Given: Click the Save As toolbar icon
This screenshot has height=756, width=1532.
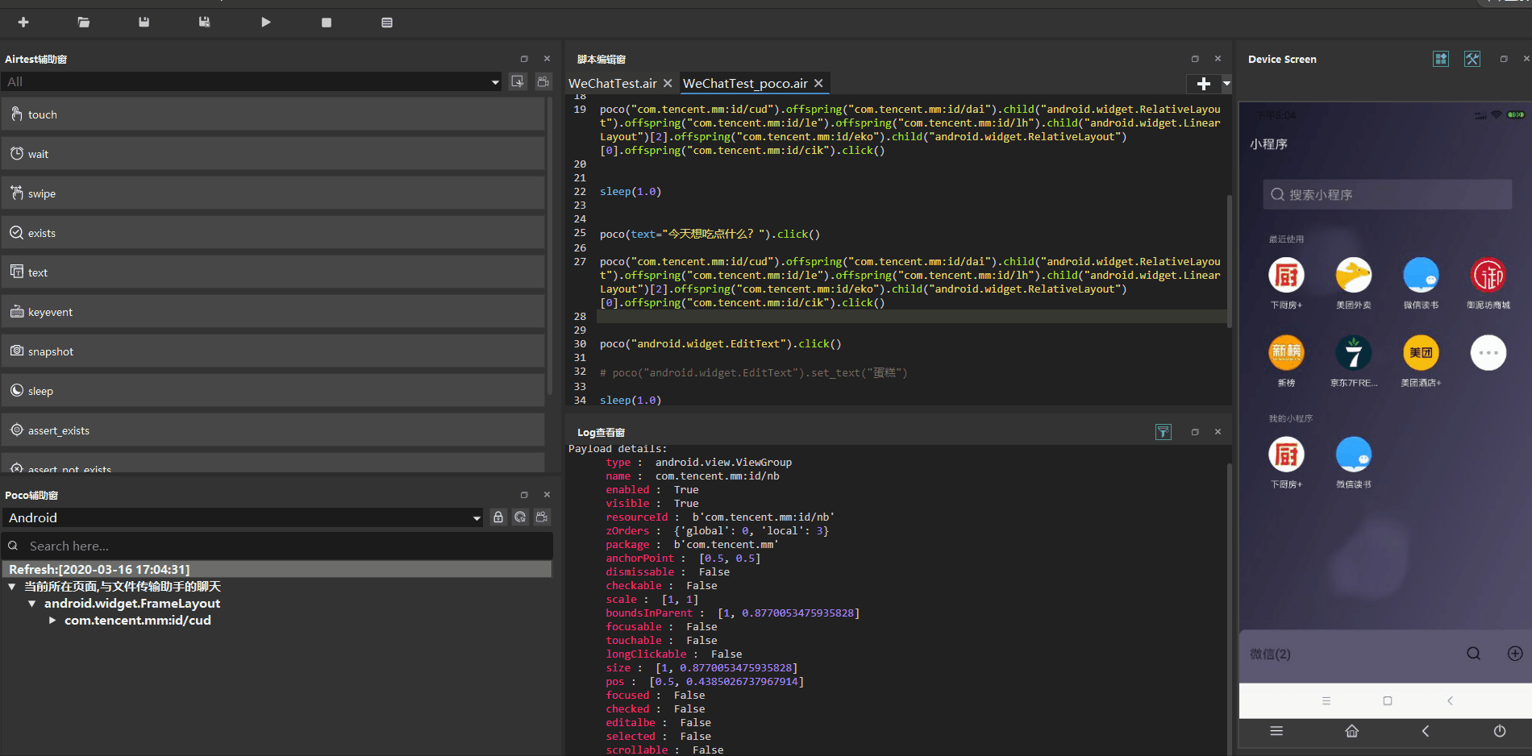Looking at the screenshot, I should (205, 23).
